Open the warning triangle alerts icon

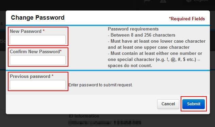tap(163, 1)
